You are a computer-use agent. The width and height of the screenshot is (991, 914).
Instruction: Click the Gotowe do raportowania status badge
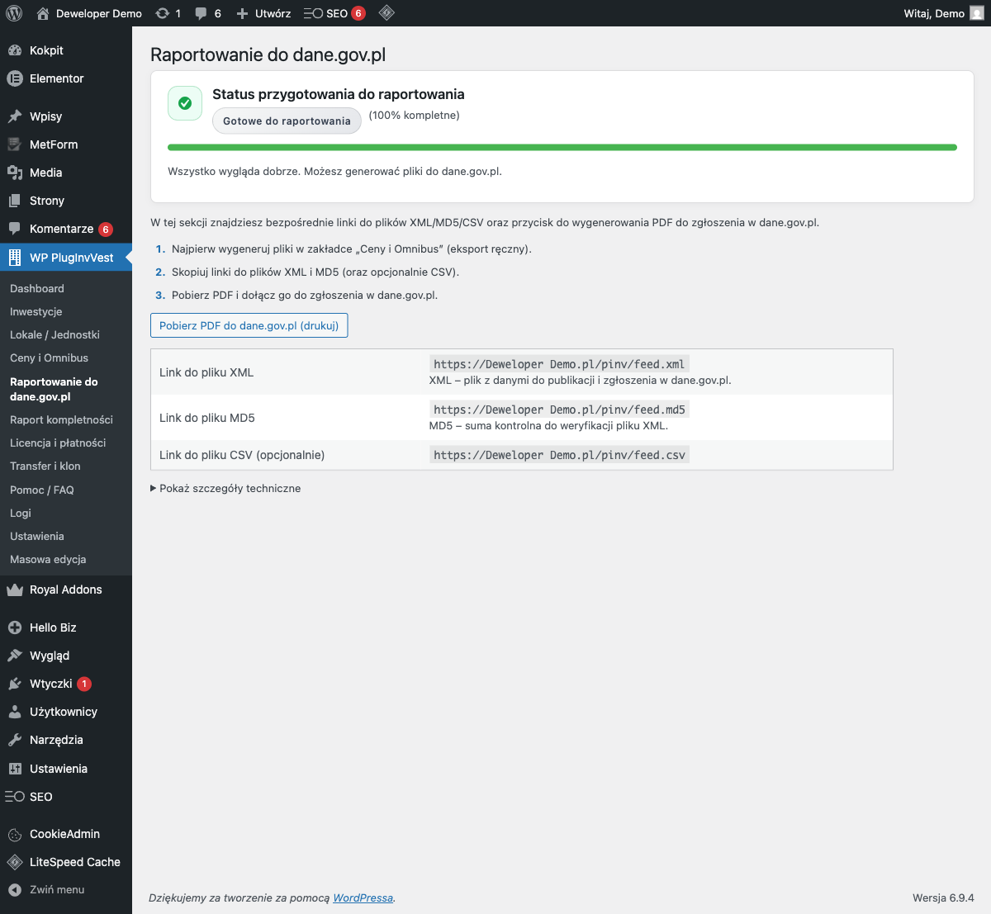tap(287, 121)
